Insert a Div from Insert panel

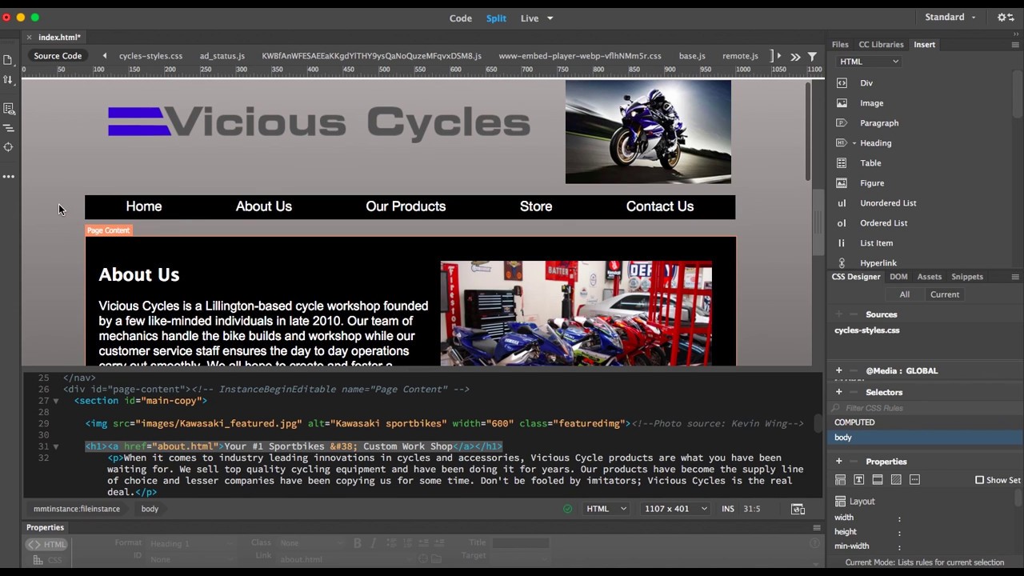866,83
